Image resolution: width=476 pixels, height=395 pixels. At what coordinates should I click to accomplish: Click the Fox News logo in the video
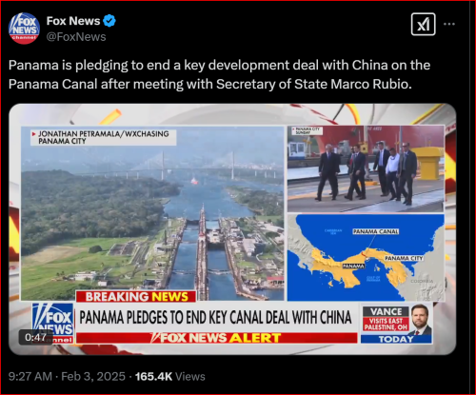[53, 323]
